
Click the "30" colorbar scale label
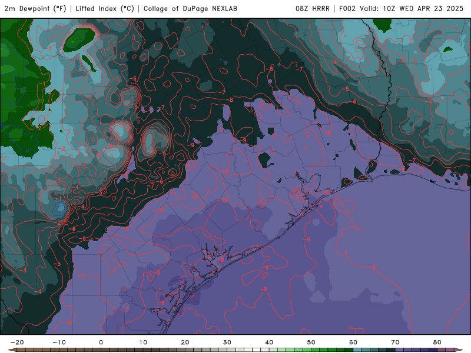227,342
